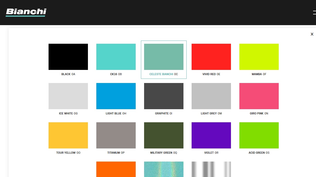Select the Black 0A color swatch
This screenshot has width=316, height=177.
click(x=68, y=57)
